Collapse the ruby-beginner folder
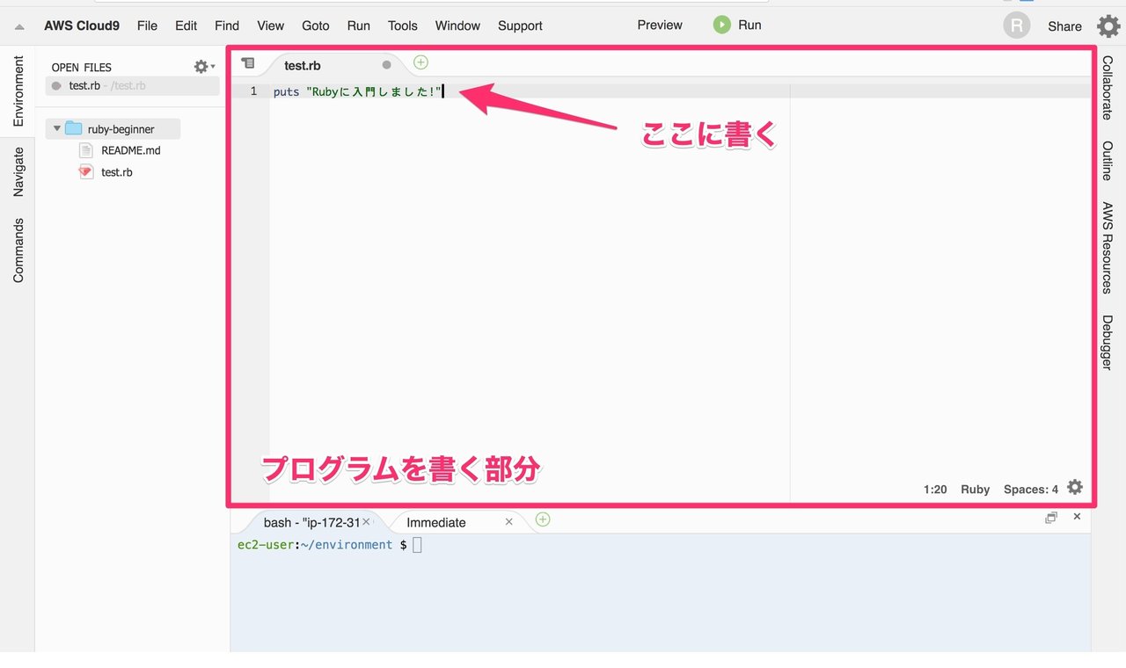 (57, 128)
